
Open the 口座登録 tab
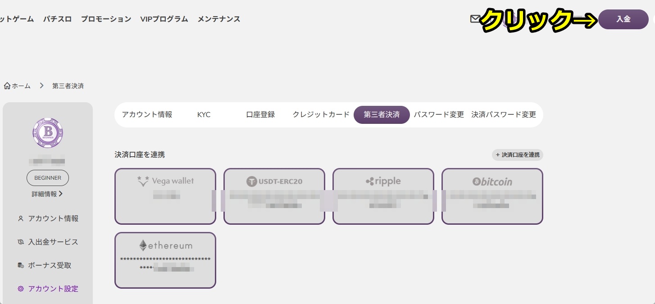[260, 114]
